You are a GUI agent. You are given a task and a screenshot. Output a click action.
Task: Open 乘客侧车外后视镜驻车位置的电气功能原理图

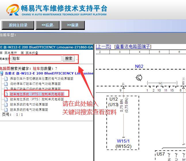click(x=42, y=78)
